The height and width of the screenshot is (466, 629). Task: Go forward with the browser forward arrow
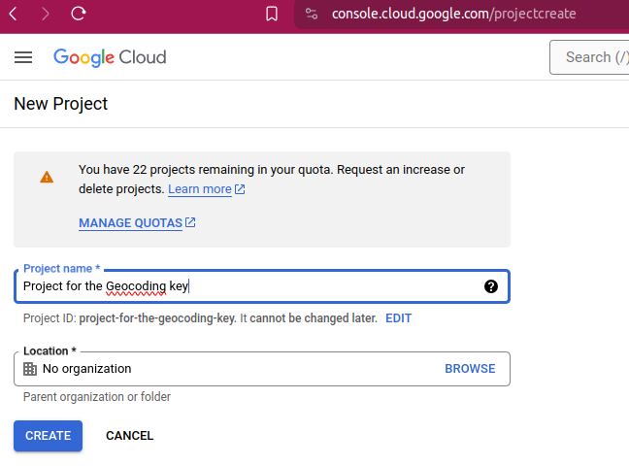[x=46, y=14]
